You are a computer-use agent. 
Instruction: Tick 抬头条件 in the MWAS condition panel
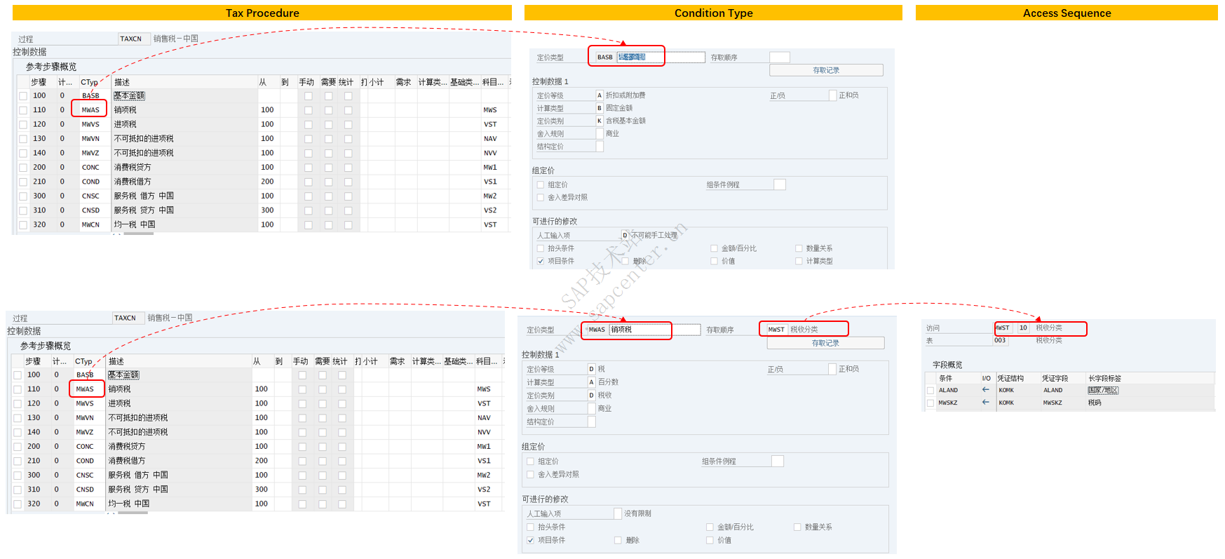click(531, 527)
